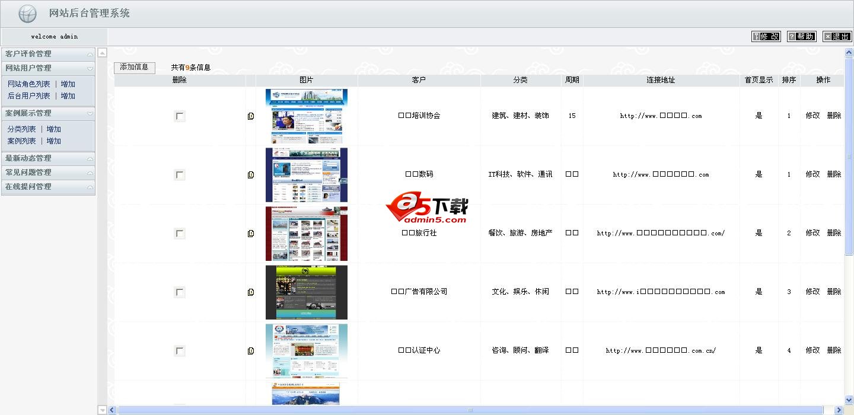Tick the checkbox for 培训协会 row

point(180,116)
